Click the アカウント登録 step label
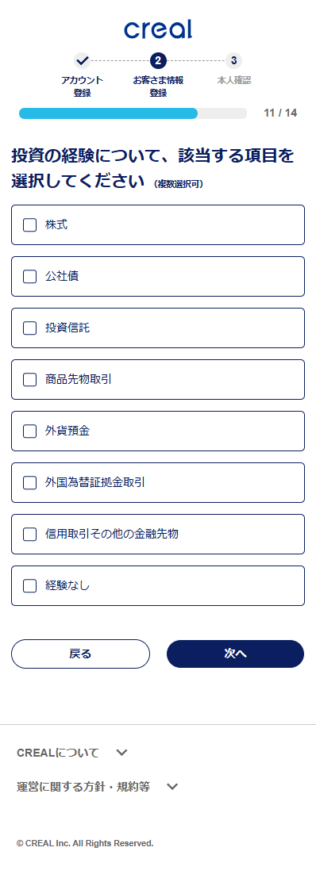The width and height of the screenshot is (316, 878). (x=83, y=86)
